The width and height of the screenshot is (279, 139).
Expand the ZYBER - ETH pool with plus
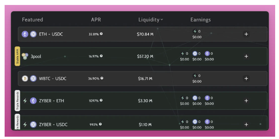(x=246, y=101)
